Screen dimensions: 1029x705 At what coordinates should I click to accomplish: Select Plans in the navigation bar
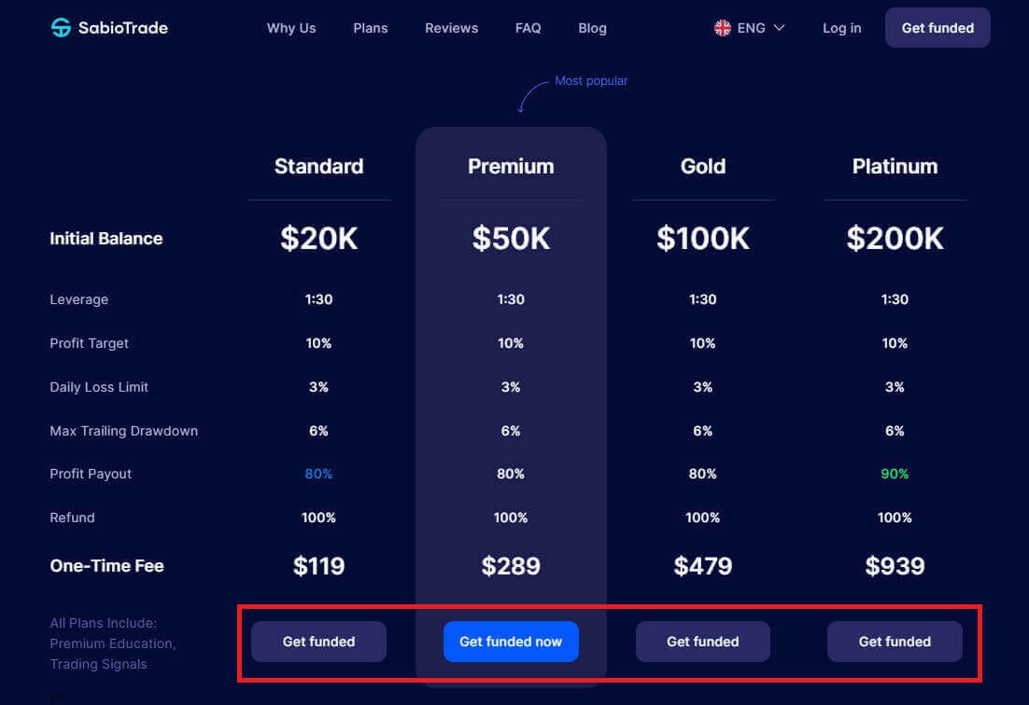click(370, 28)
